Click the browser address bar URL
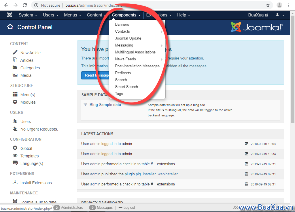Screen dimensions: 295x212 (x=94, y=5)
